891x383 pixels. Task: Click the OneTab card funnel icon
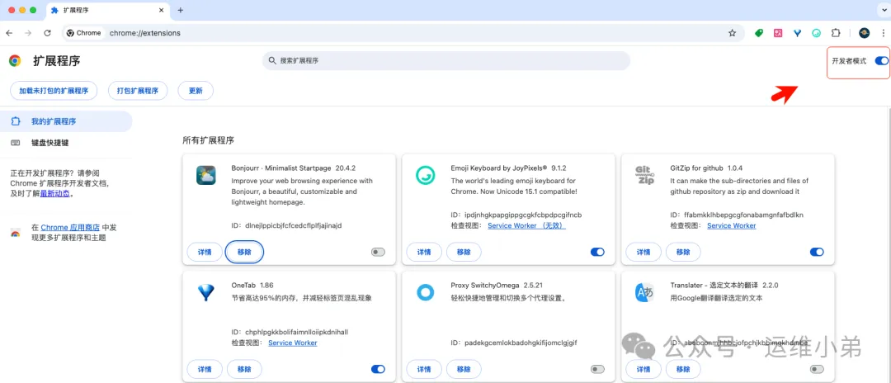205,293
